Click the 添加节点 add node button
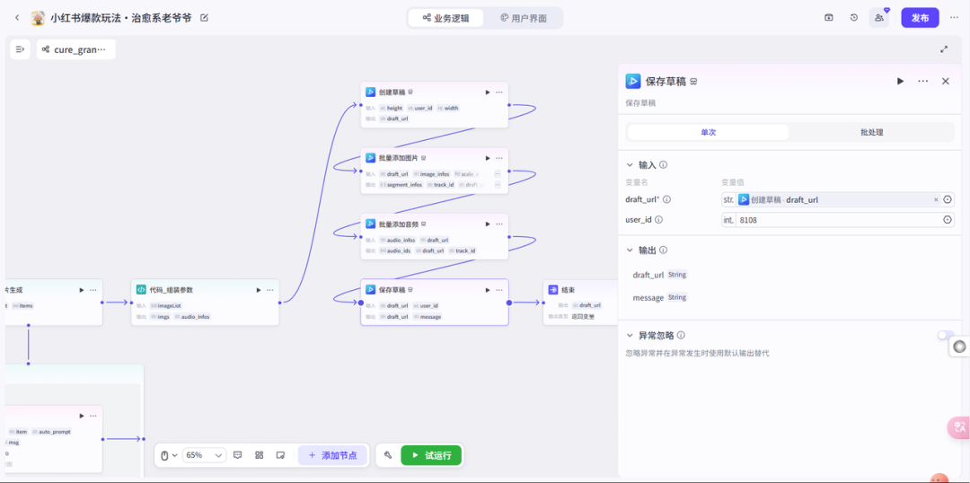Screen dimensions: 970x483 tap(332, 455)
